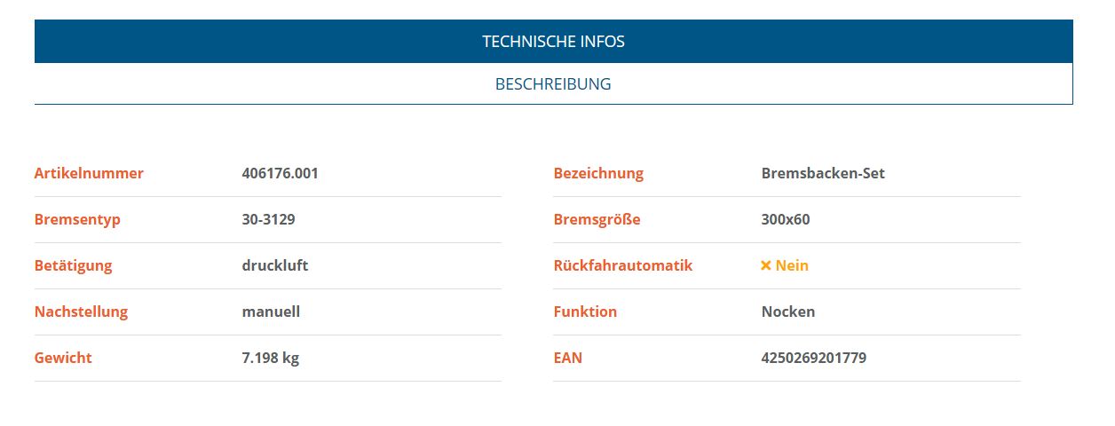Viewport: 1115px width, 426px height.
Task: Click the Bremsentyp value 30-3129
Action: 268,219
